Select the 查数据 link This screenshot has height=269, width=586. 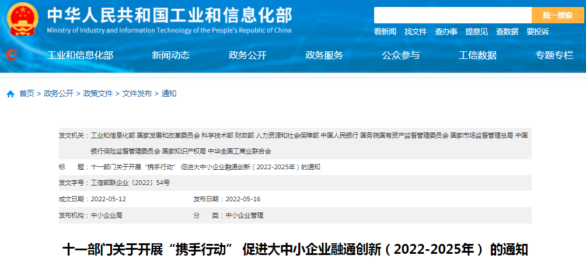click(507, 32)
